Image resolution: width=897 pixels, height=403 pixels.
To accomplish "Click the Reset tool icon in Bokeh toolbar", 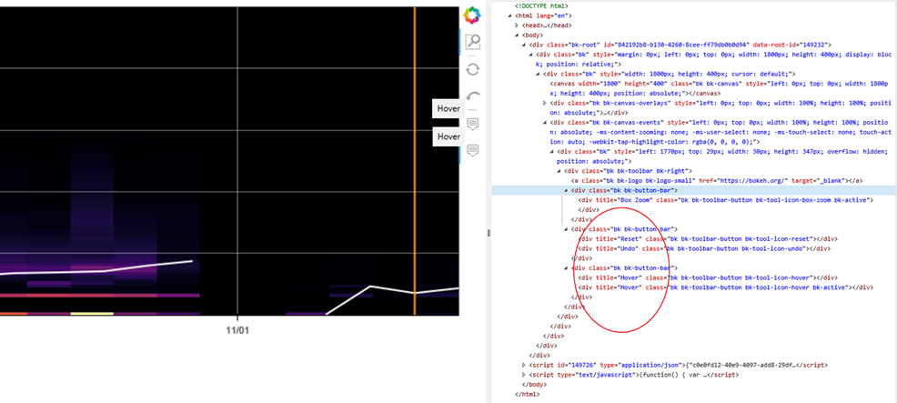I will pyautogui.click(x=472, y=69).
